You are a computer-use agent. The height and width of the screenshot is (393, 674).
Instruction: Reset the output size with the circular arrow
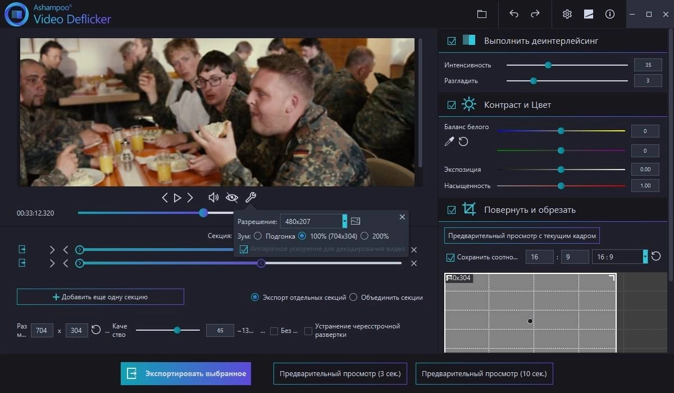pyautogui.click(x=96, y=330)
